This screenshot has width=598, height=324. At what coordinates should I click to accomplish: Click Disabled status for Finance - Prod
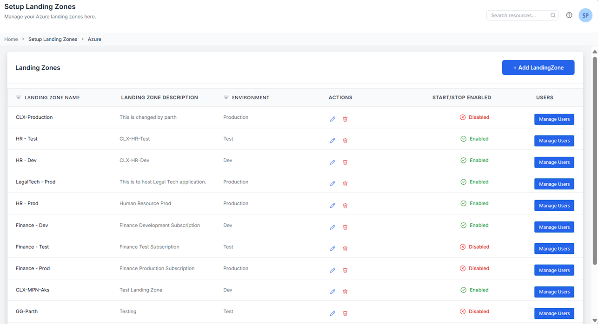click(474, 268)
